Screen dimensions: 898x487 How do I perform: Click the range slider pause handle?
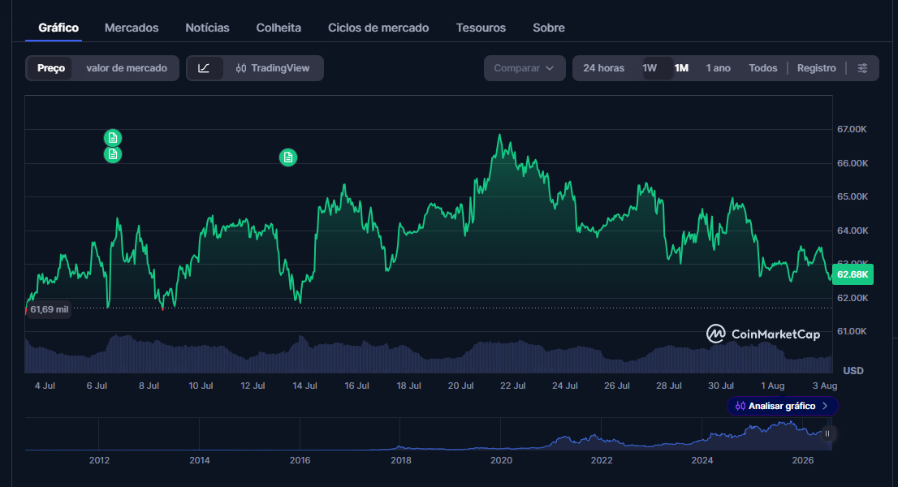click(827, 433)
